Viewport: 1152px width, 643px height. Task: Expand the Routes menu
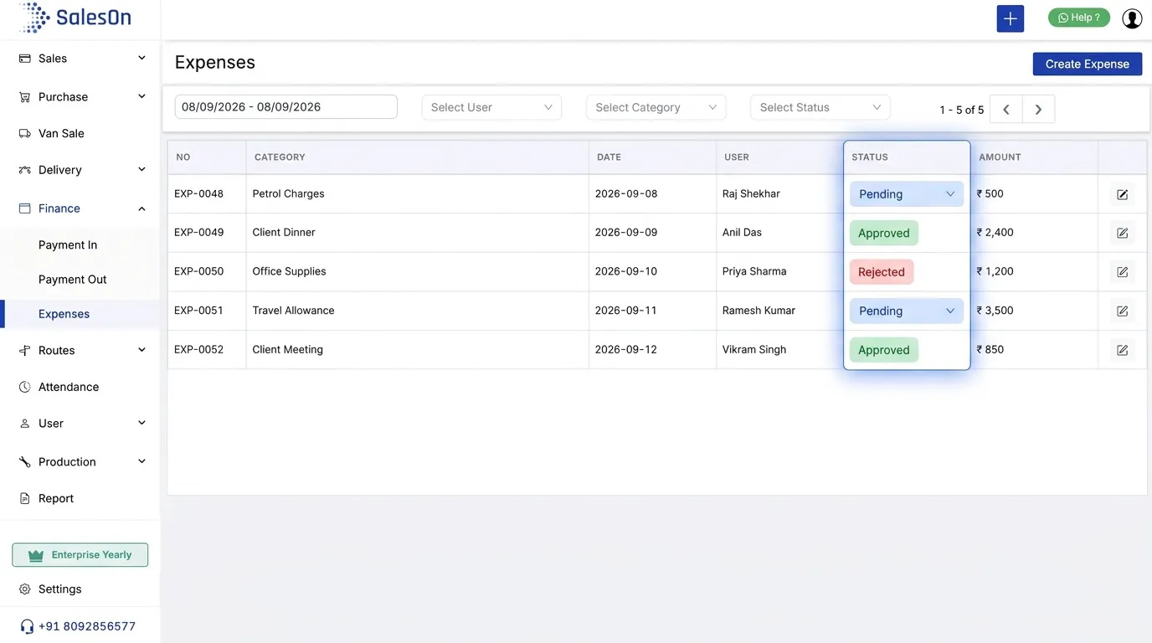80,350
